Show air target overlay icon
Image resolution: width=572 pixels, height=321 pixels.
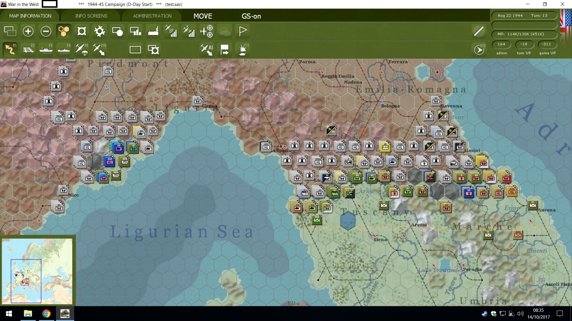click(207, 31)
